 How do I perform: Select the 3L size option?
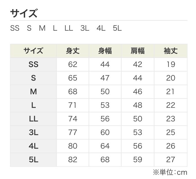pos(85,28)
